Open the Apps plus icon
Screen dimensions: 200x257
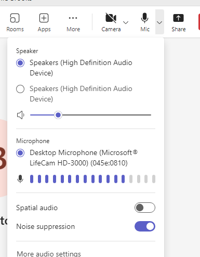[x=44, y=18]
